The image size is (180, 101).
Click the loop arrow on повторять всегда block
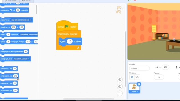coord(78,48)
